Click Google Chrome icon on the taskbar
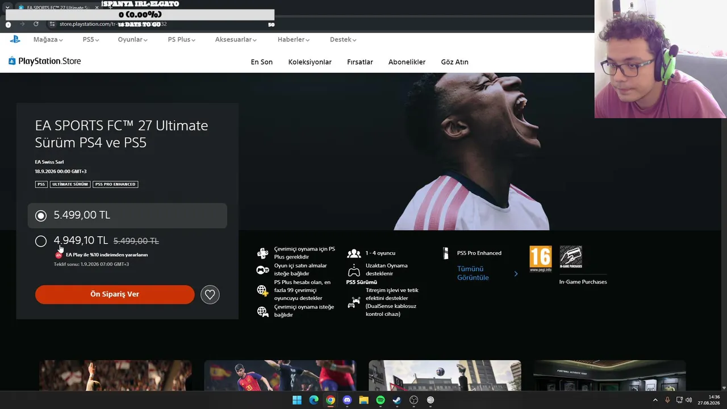727x409 pixels. (x=331, y=400)
